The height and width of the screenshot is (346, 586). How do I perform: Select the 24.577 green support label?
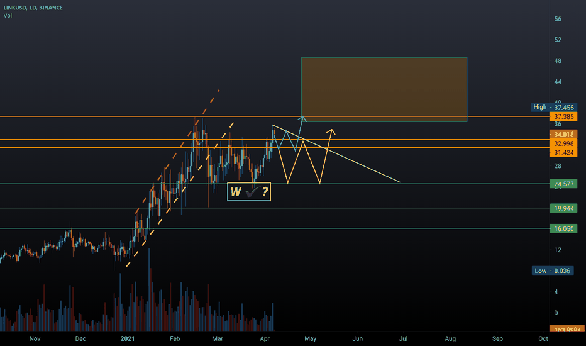click(x=563, y=184)
